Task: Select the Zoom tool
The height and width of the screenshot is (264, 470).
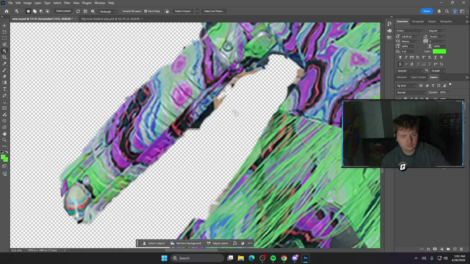Action: (4, 140)
